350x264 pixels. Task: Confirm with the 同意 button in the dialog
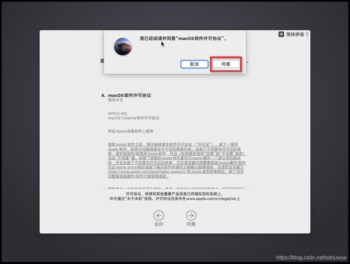coord(226,64)
